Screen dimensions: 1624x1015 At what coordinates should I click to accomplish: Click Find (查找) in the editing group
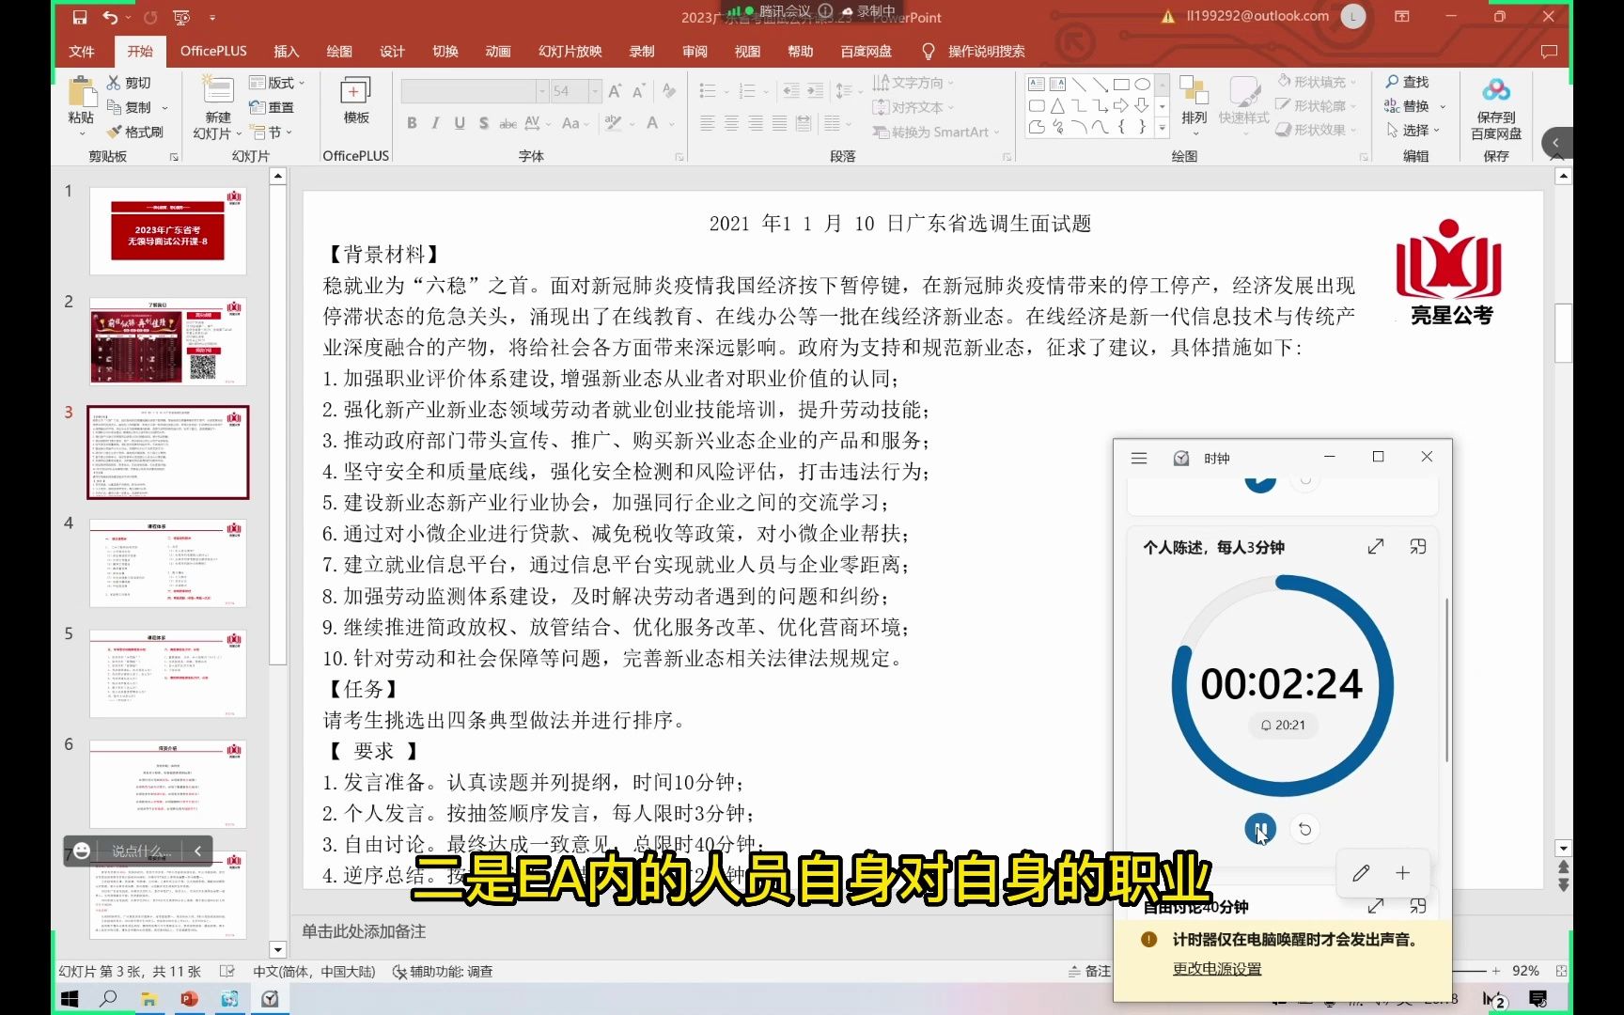point(1406,83)
